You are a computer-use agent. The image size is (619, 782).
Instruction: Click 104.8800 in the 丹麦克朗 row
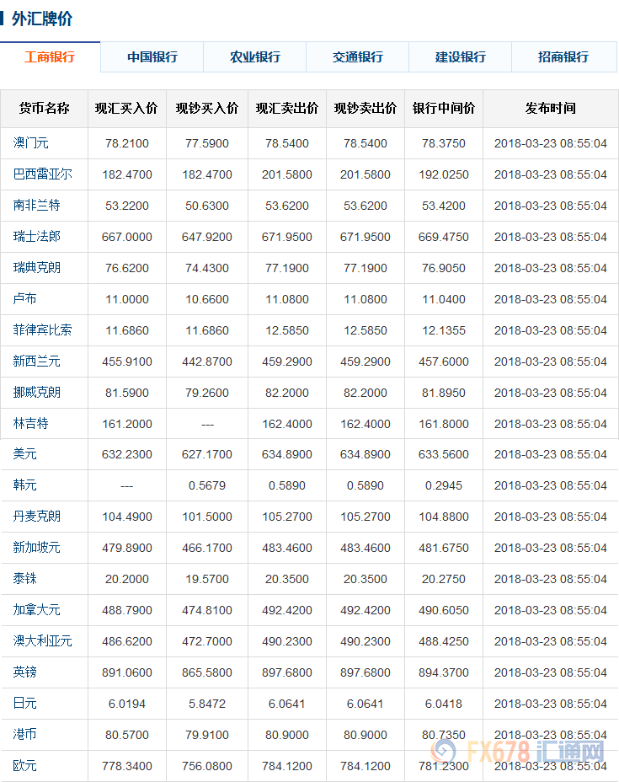[x=444, y=517]
